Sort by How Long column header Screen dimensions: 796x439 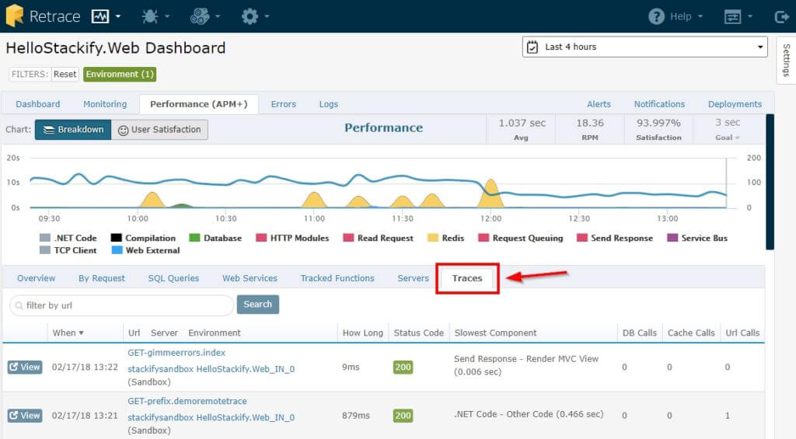tap(362, 333)
